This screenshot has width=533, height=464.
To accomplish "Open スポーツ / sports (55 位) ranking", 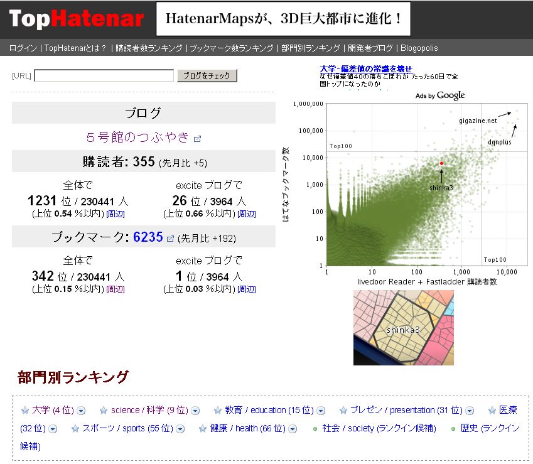I will [x=127, y=428].
